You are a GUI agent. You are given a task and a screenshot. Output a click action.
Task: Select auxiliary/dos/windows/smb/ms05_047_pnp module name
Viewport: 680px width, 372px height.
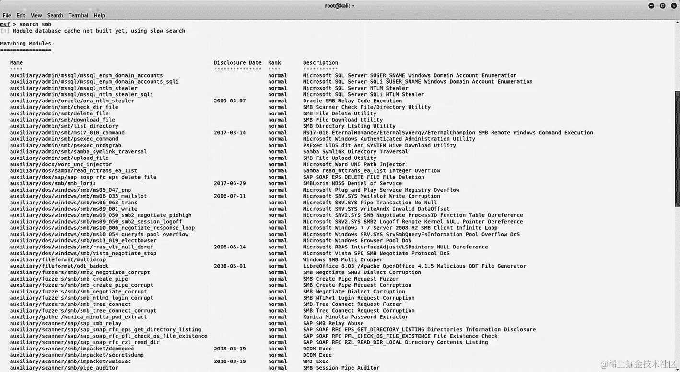(70, 190)
